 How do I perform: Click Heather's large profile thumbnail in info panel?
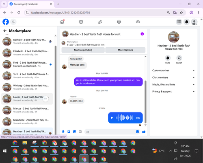point(174,37)
